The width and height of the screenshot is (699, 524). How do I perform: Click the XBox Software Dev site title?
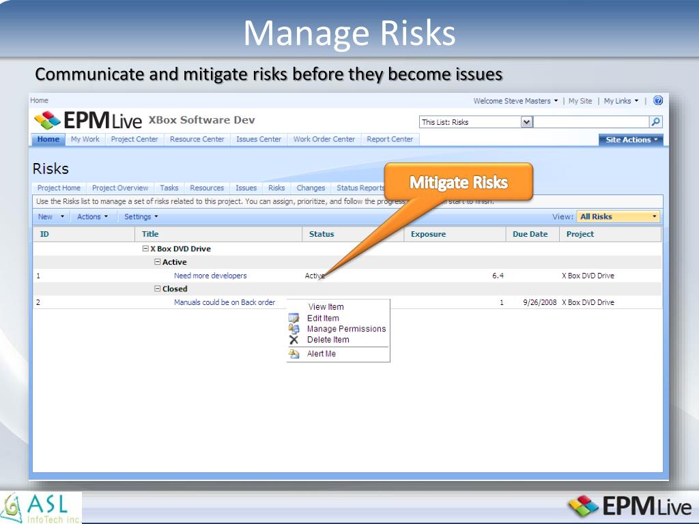[x=201, y=120]
